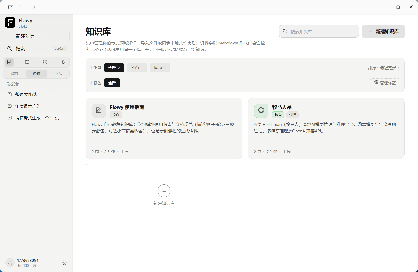This screenshot has width=418, height=272.
Task: Click the Flowy logo icon
Action: click(10, 22)
